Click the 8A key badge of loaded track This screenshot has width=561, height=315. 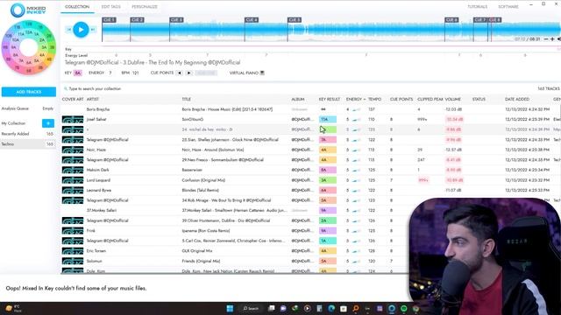click(x=78, y=73)
